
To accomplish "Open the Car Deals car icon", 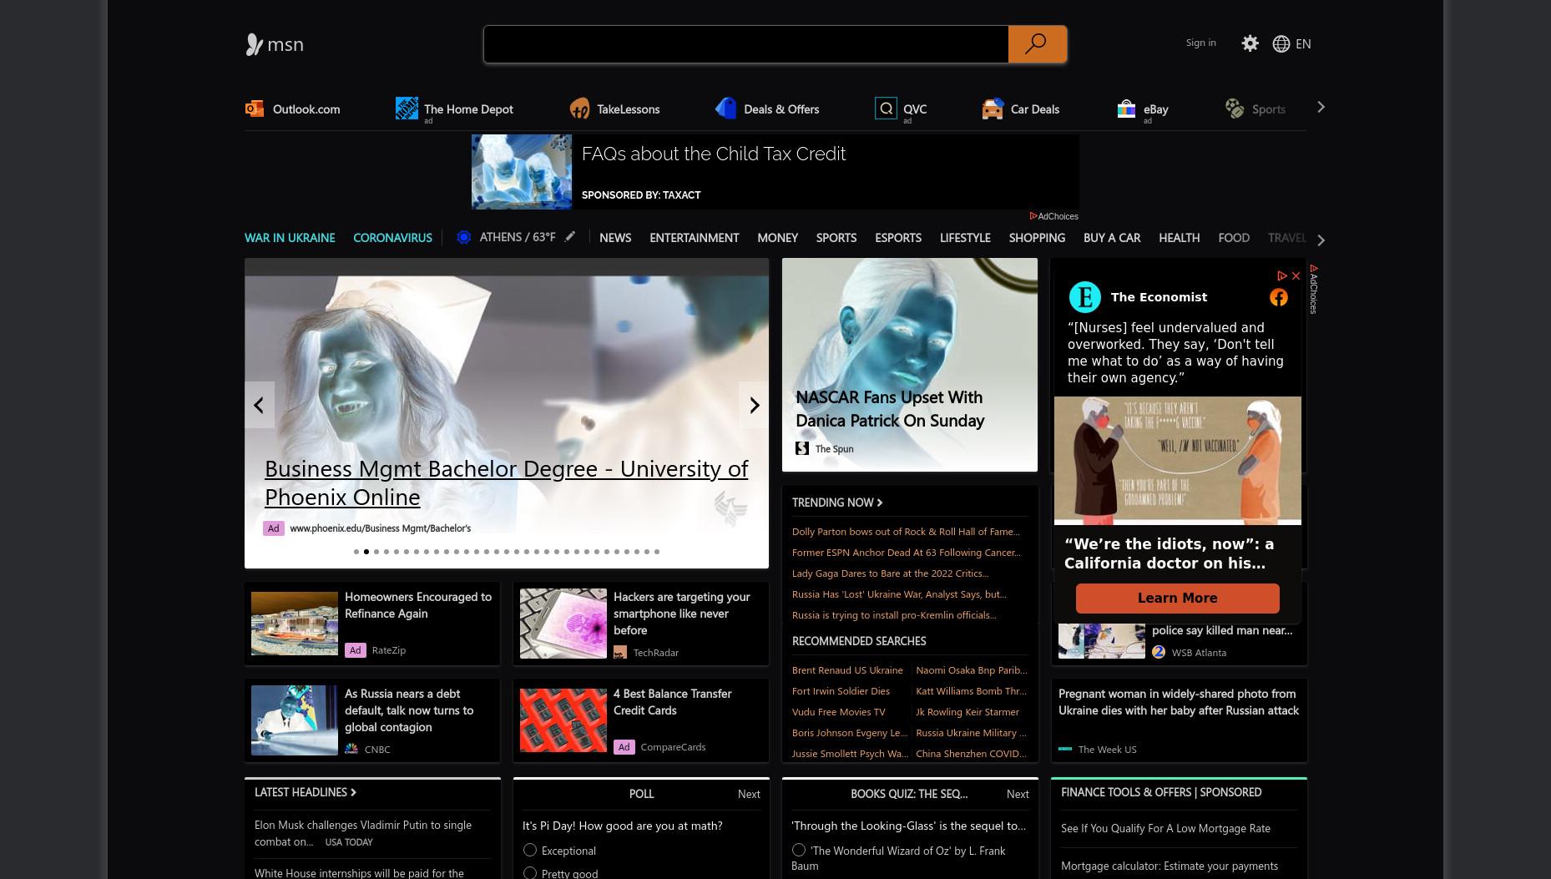I will click(993, 109).
